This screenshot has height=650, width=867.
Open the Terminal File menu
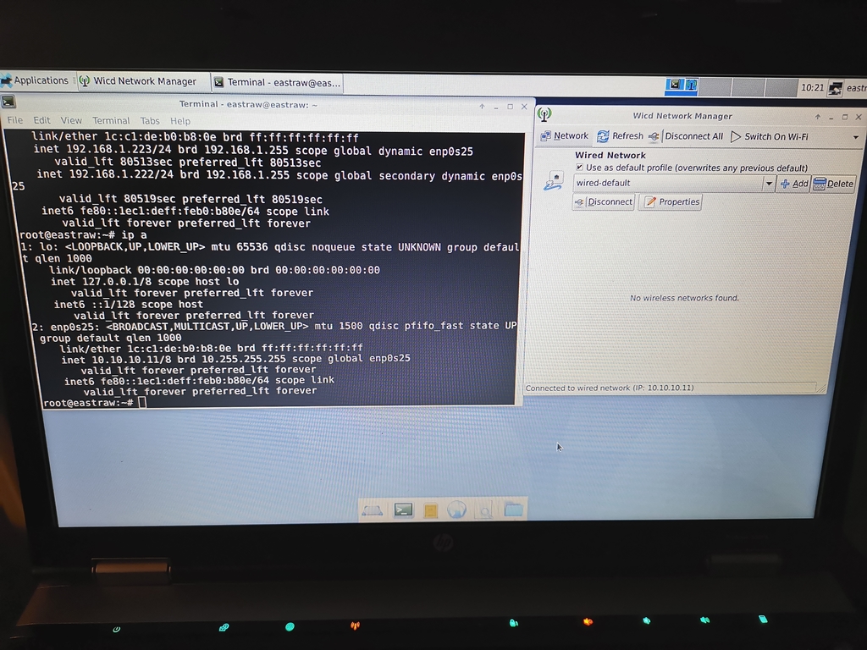[x=15, y=120]
